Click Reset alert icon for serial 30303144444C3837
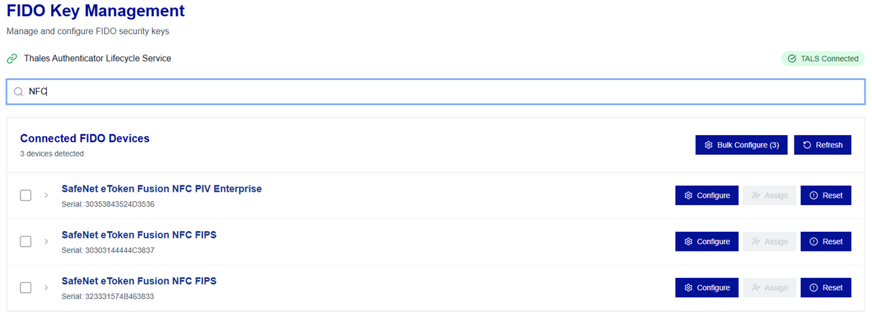The height and width of the screenshot is (318, 872). [x=813, y=242]
